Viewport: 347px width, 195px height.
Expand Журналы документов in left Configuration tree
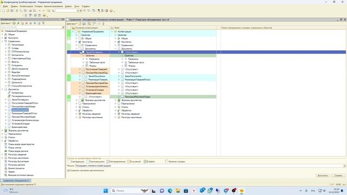click(2, 131)
